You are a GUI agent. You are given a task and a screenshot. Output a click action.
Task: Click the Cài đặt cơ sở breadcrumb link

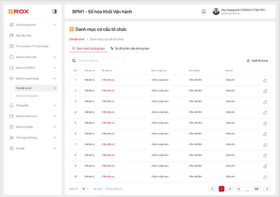pyautogui.click(x=77, y=39)
